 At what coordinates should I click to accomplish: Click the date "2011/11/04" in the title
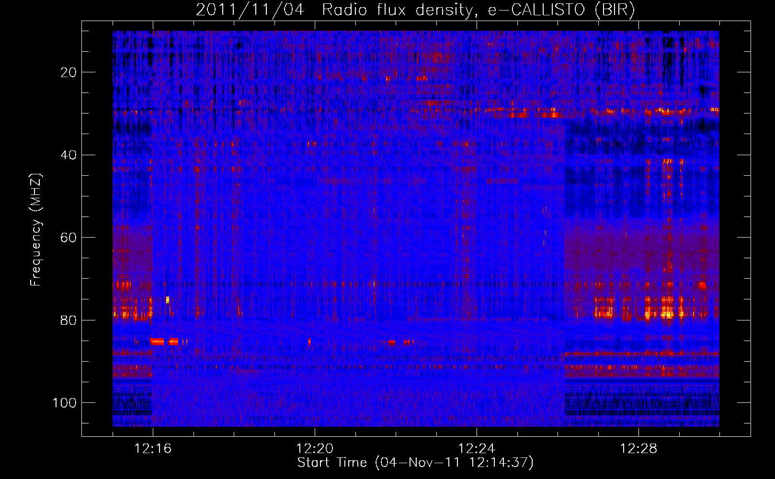point(250,11)
